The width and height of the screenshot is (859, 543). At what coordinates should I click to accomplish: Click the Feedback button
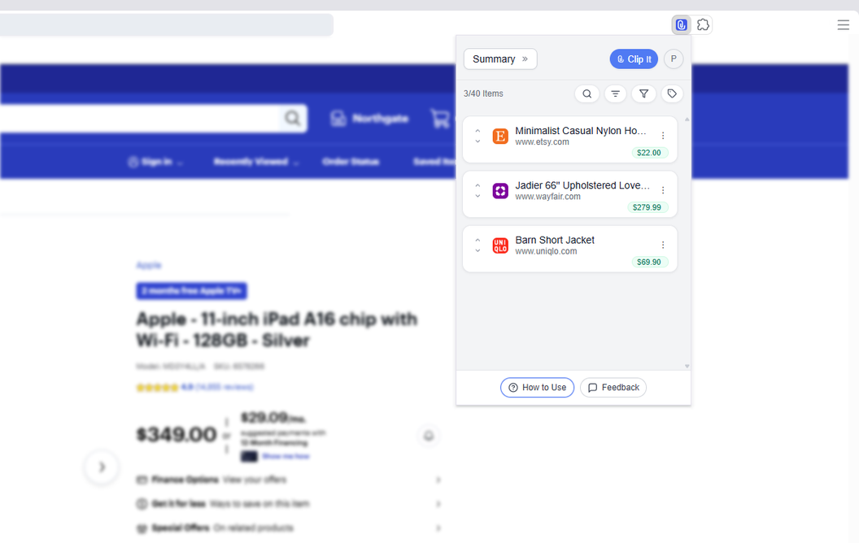pyautogui.click(x=613, y=388)
